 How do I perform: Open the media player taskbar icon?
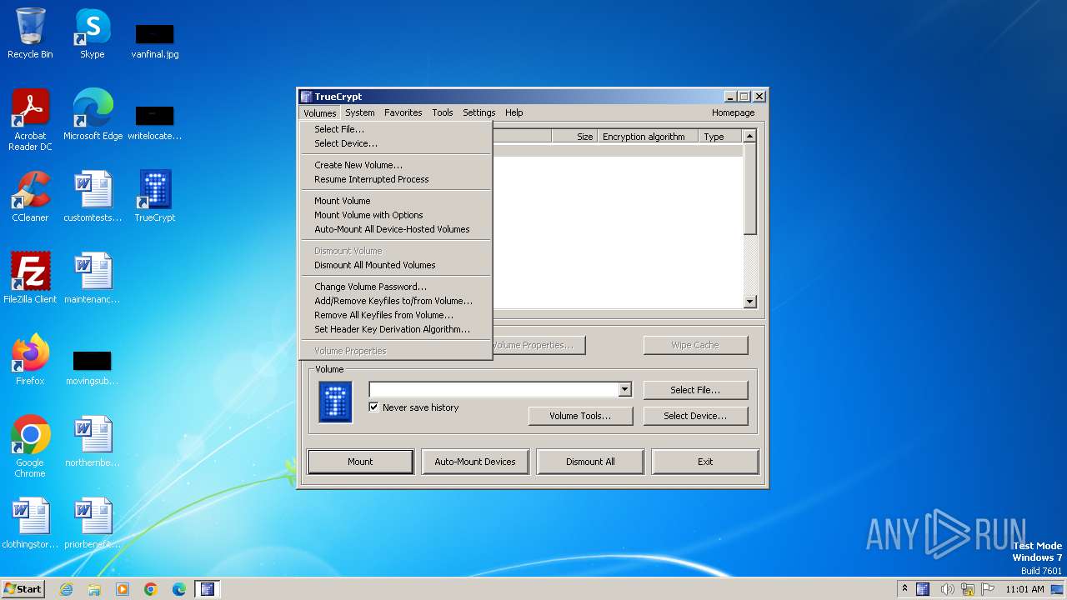pyautogui.click(x=123, y=589)
